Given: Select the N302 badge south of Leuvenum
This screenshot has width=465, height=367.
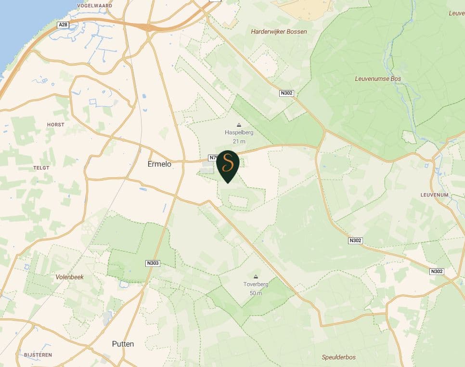Looking at the screenshot, I should click(x=355, y=241).
